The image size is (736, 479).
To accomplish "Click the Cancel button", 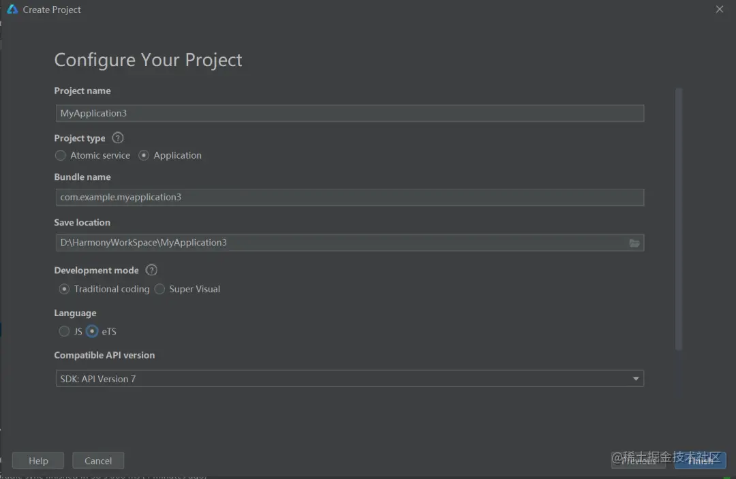I will 98,461.
